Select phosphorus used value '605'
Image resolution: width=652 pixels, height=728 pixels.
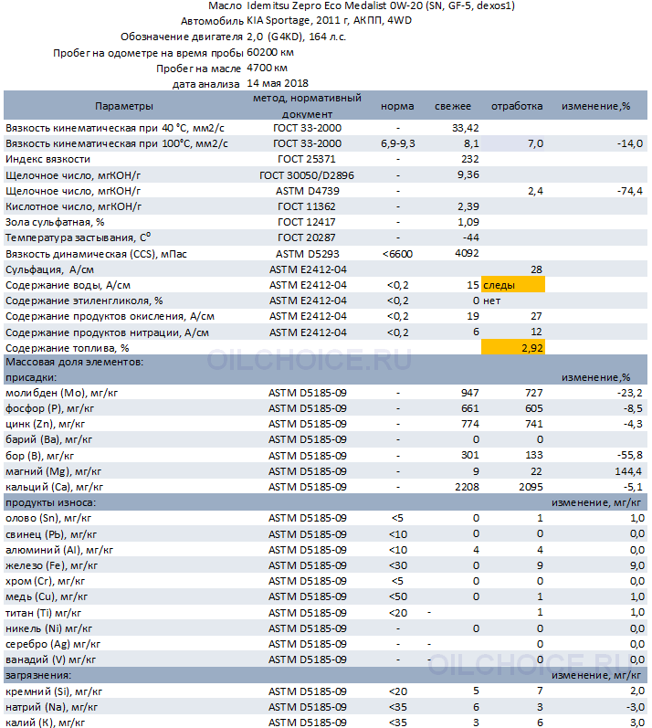[533, 408]
